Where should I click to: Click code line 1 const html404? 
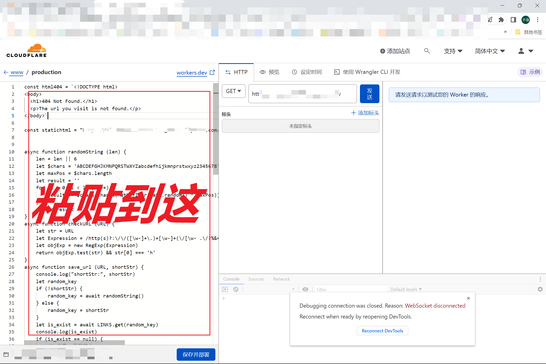point(71,87)
